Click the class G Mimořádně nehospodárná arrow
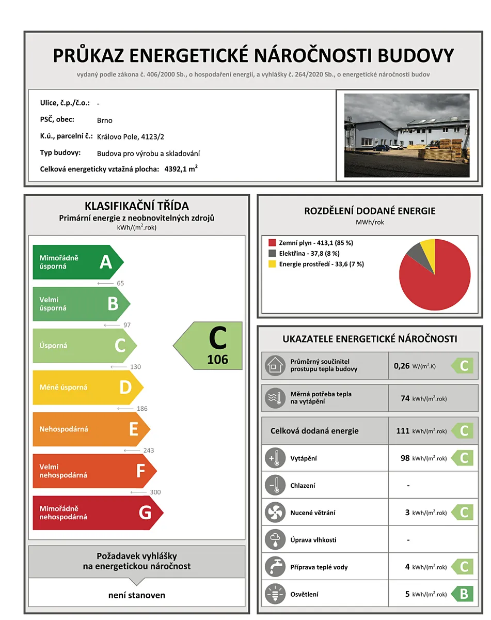This screenshot has height=620, width=491. pyautogui.click(x=98, y=513)
